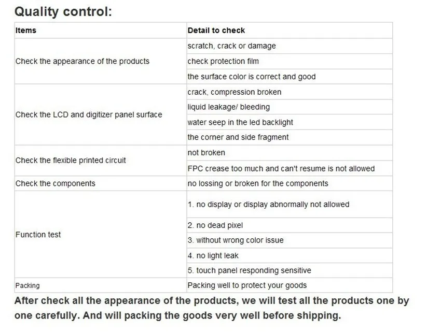The image size is (441, 332).
Task: Click the 'Function test' item cell
Action: pyautogui.click(x=101, y=235)
